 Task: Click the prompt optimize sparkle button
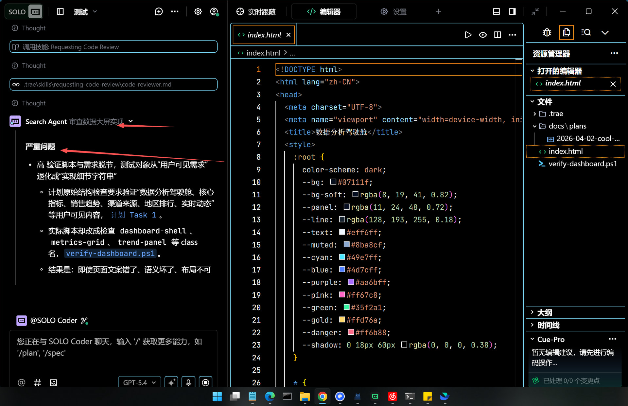tap(171, 382)
